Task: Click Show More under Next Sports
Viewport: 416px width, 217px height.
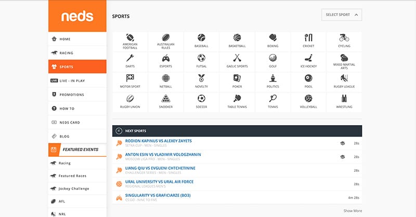Action: point(353,211)
